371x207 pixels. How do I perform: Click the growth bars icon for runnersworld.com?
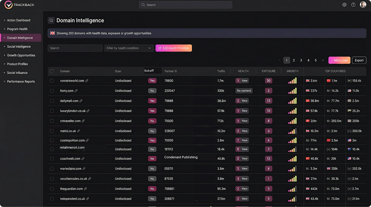coord(292,81)
